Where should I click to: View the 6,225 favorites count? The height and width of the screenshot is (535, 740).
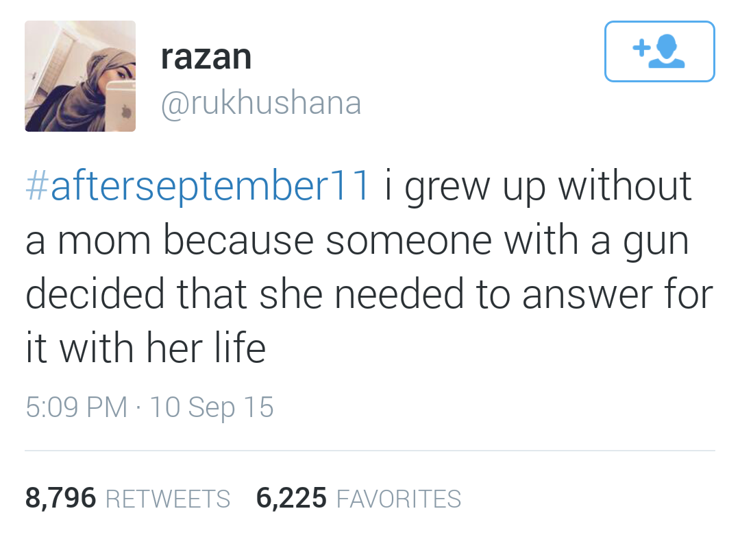(291, 497)
